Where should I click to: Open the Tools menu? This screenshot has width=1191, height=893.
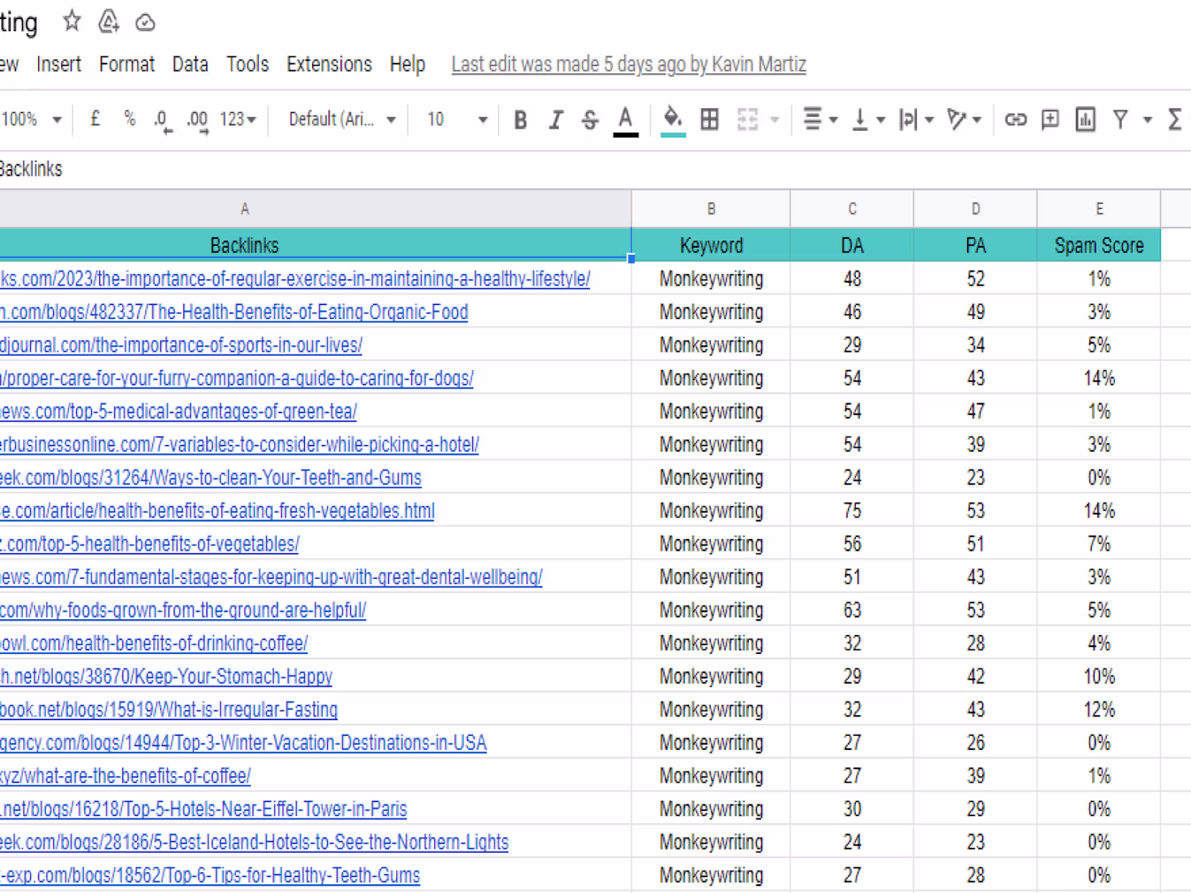pyautogui.click(x=248, y=64)
